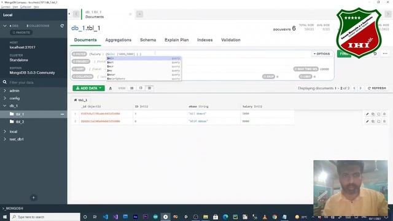
Task: Open the Collection menu
Action: pos(26,7)
